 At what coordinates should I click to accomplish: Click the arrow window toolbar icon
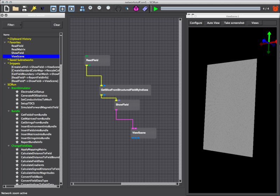(x=53, y=8)
